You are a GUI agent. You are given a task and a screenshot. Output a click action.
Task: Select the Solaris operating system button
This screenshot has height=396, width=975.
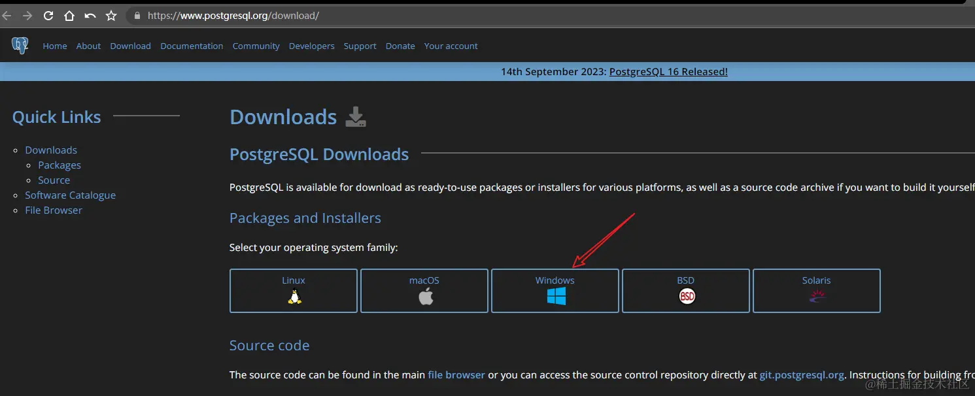(x=817, y=291)
